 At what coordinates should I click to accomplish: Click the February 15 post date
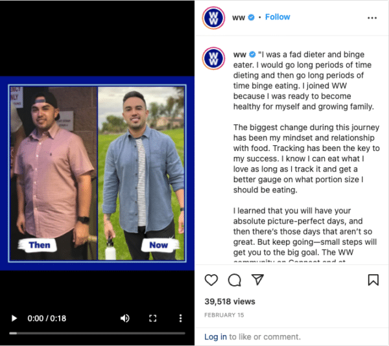(x=224, y=315)
